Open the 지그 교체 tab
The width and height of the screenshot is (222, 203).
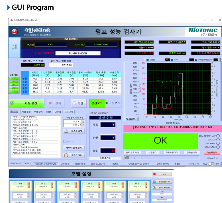point(68,112)
